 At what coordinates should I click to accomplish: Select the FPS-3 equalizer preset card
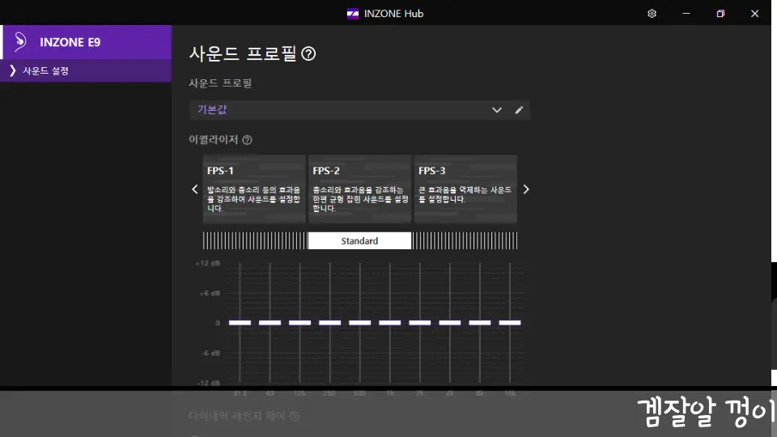[x=465, y=189]
